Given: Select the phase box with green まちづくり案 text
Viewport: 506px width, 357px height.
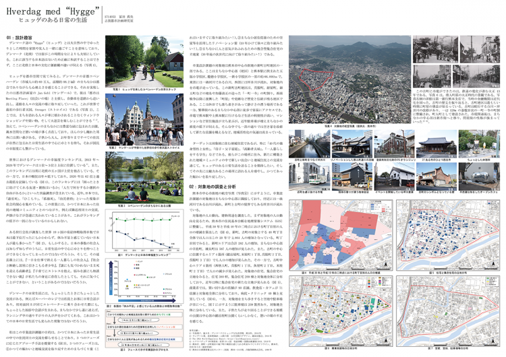Looking at the screenshot, I should click(144, 315).
